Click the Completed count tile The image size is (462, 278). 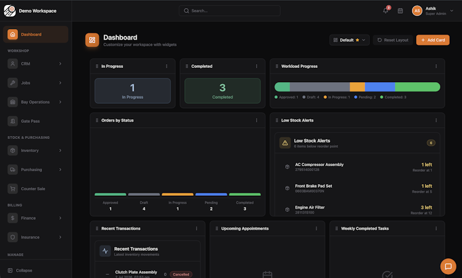(223, 91)
